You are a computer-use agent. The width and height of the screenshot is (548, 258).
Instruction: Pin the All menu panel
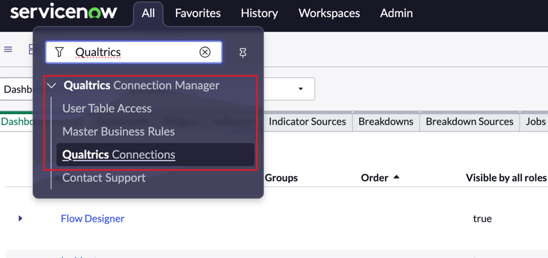point(243,53)
